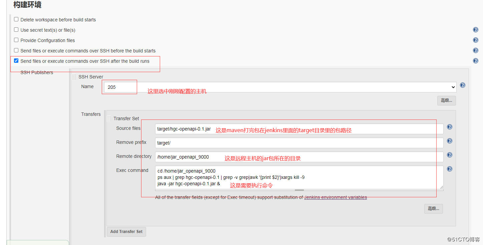483x245 pixels.
Task: Uncheck SSH commands after the build runs
Action: click(16, 61)
